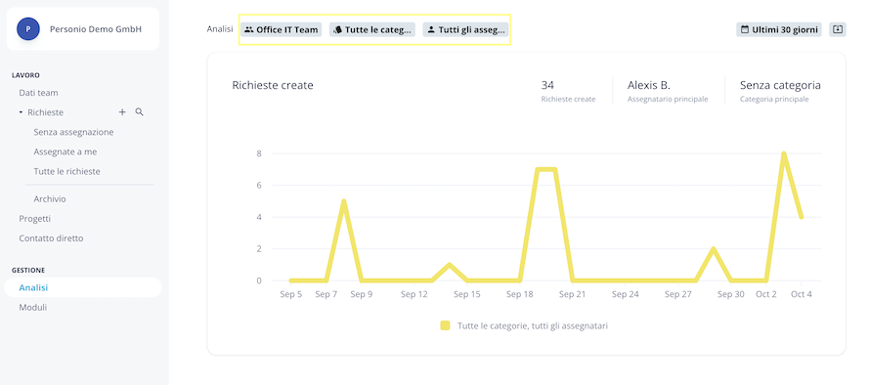Open Moduli in the sidebar
This screenshot has width=870, height=385.
32,307
